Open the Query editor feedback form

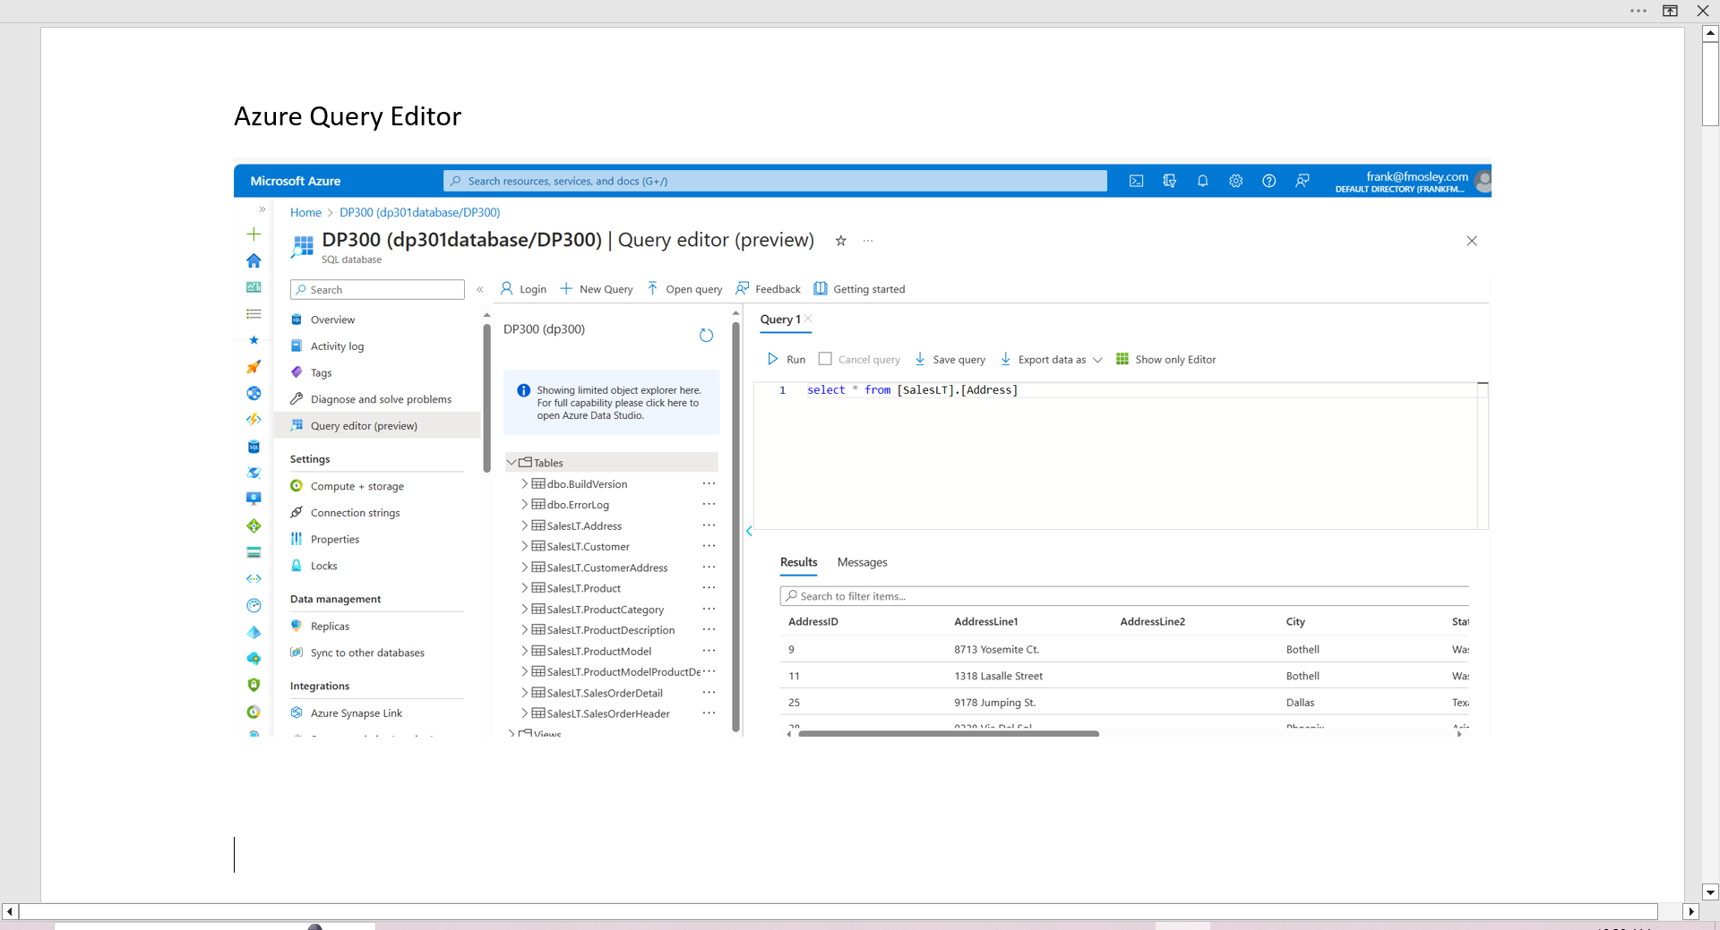(x=767, y=288)
